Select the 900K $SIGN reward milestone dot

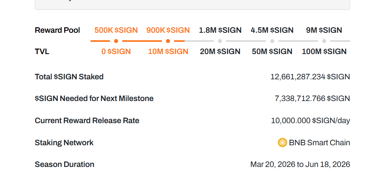tap(168, 41)
